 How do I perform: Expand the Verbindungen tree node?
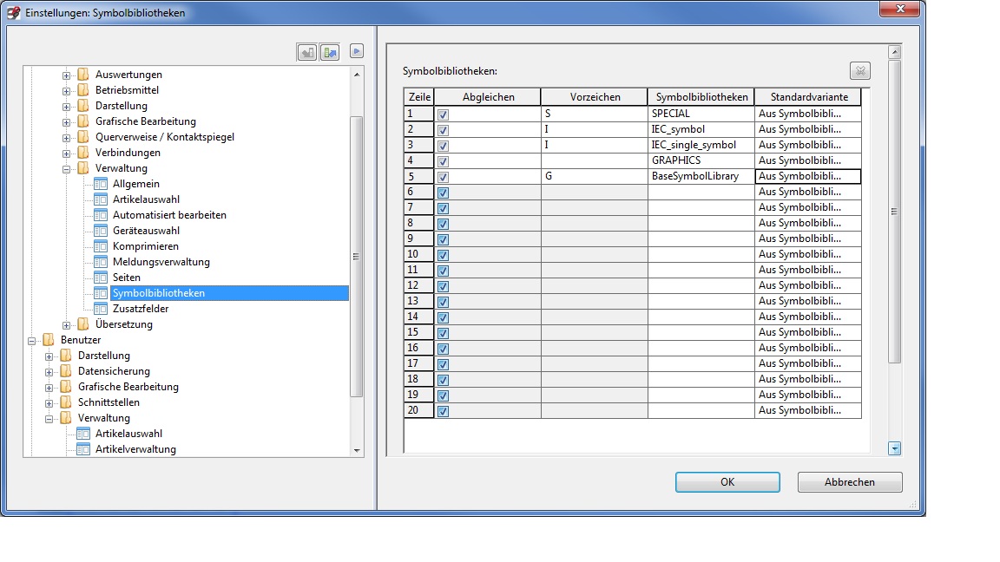[x=66, y=154]
